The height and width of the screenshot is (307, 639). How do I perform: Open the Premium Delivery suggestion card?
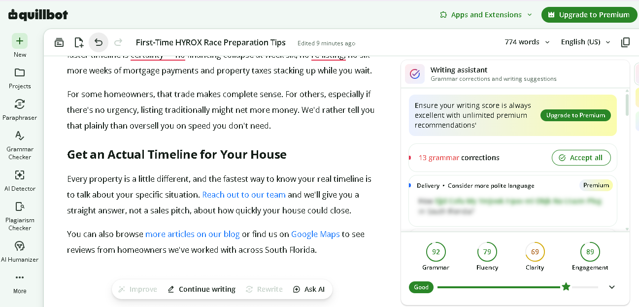click(513, 201)
